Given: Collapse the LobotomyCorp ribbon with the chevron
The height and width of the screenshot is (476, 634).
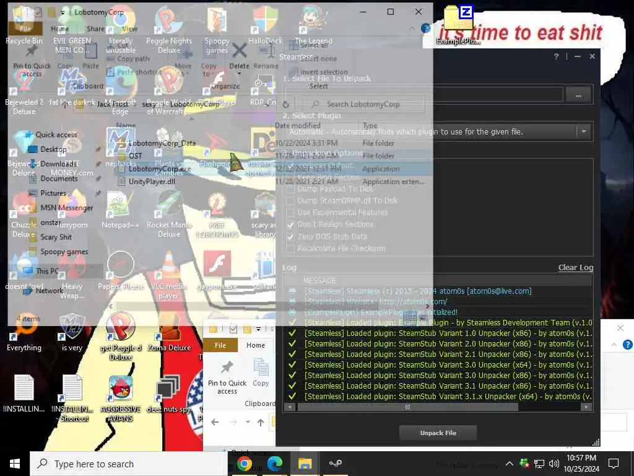Looking at the screenshot, I should point(412,29).
